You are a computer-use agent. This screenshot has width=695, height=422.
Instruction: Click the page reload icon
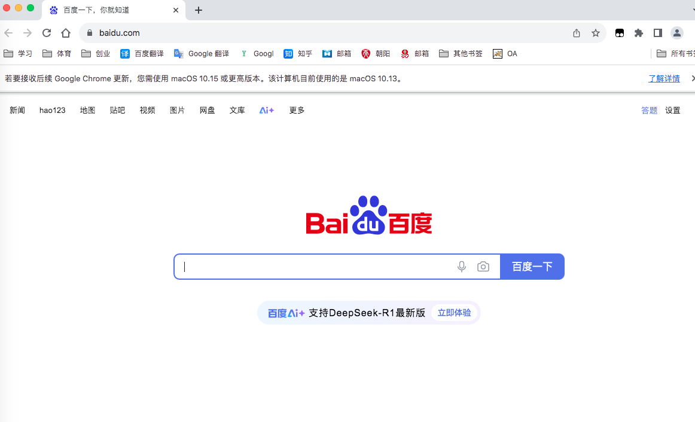click(x=46, y=33)
